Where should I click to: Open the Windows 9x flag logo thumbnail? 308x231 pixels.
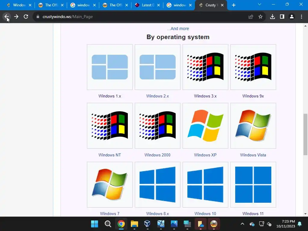point(253,67)
